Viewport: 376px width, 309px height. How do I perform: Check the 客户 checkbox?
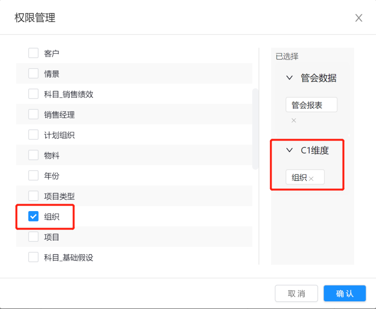pos(33,53)
